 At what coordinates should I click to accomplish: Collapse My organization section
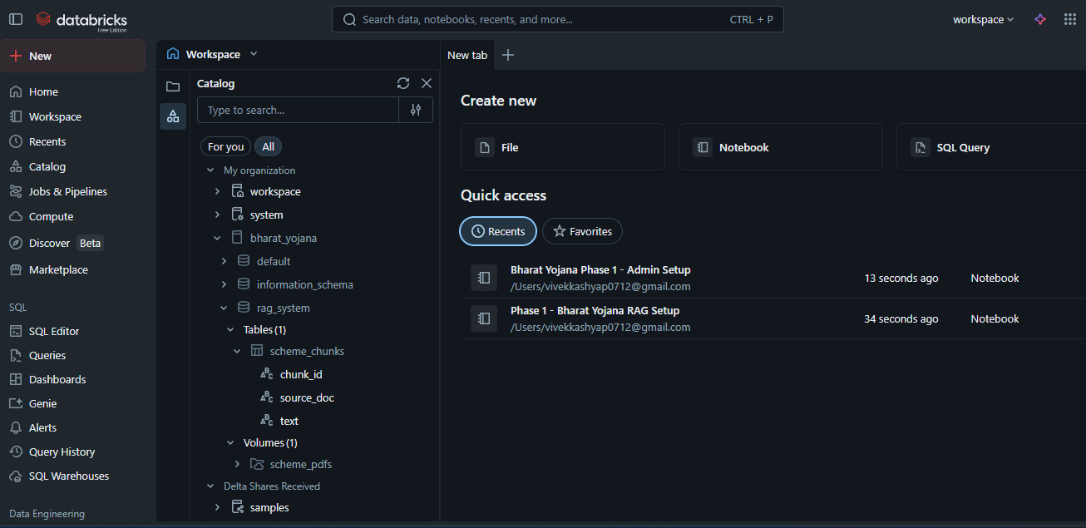pos(210,170)
